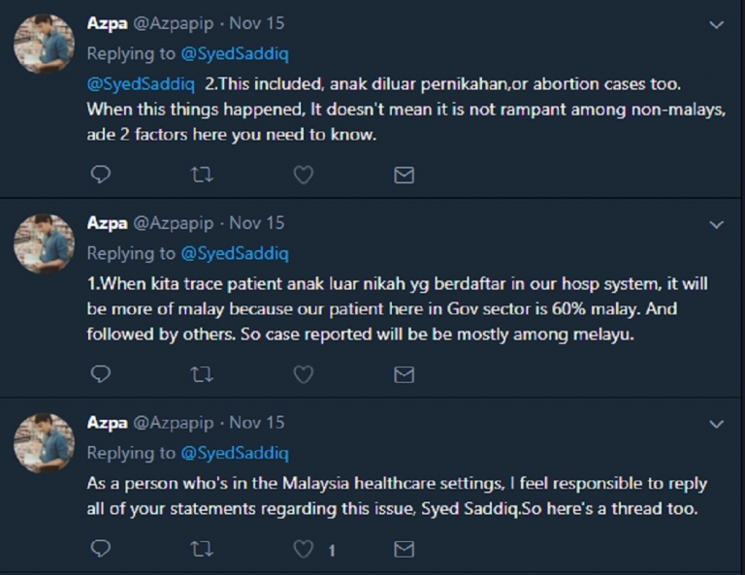Viewport: 745px width, 575px height.
Task: Like the tweet about non-malays factors
Action: [x=303, y=175]
